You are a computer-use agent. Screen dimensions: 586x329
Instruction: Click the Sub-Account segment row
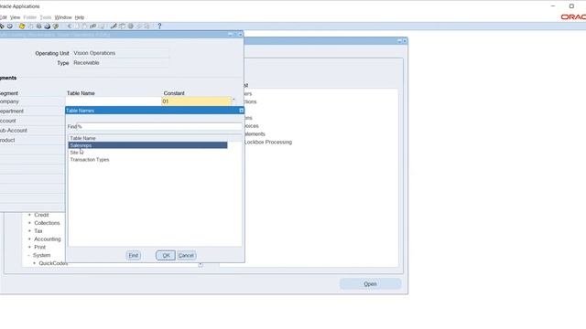pyautogui.click(x=32, y=131)
